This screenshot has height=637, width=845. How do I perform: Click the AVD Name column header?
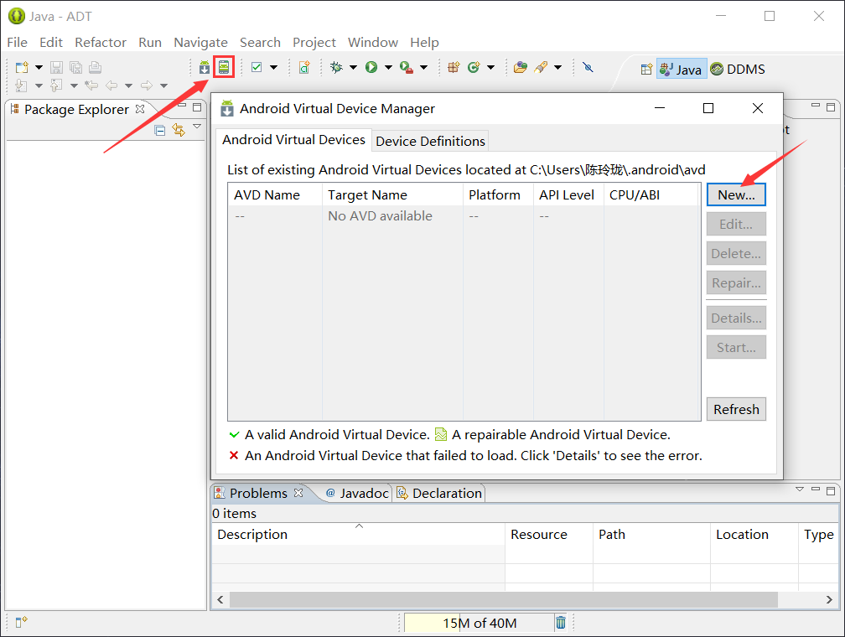[275, 194]
